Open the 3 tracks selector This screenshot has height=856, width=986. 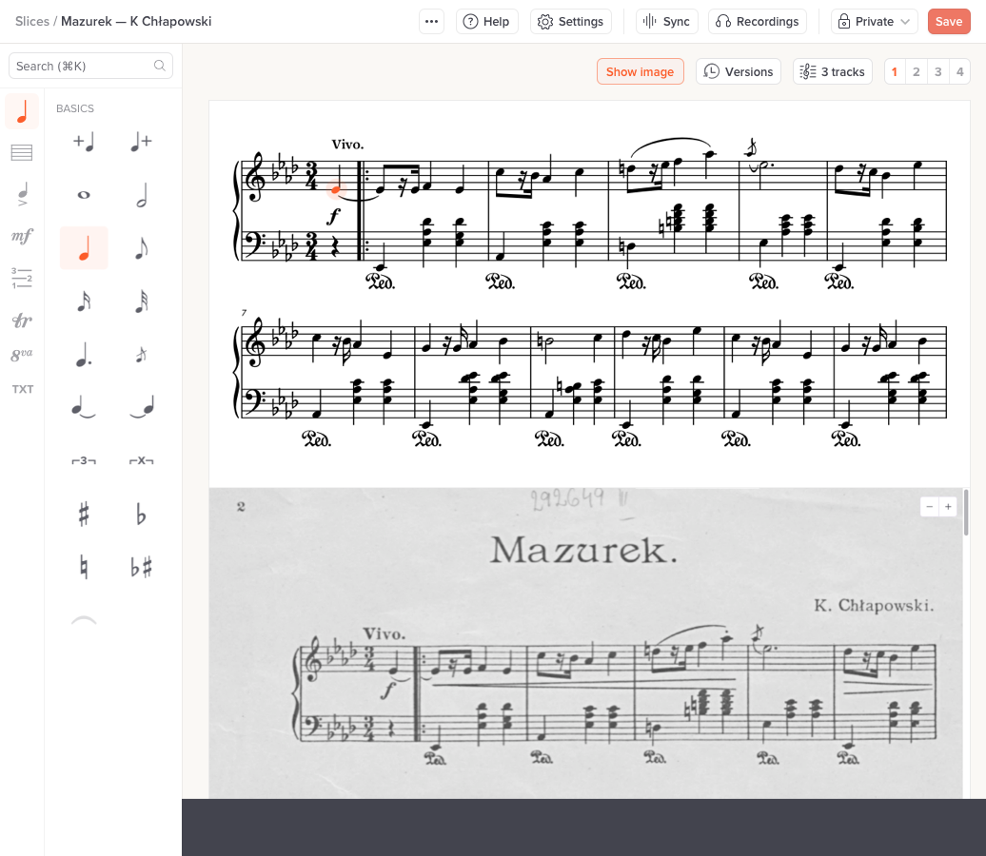[832, 70]
